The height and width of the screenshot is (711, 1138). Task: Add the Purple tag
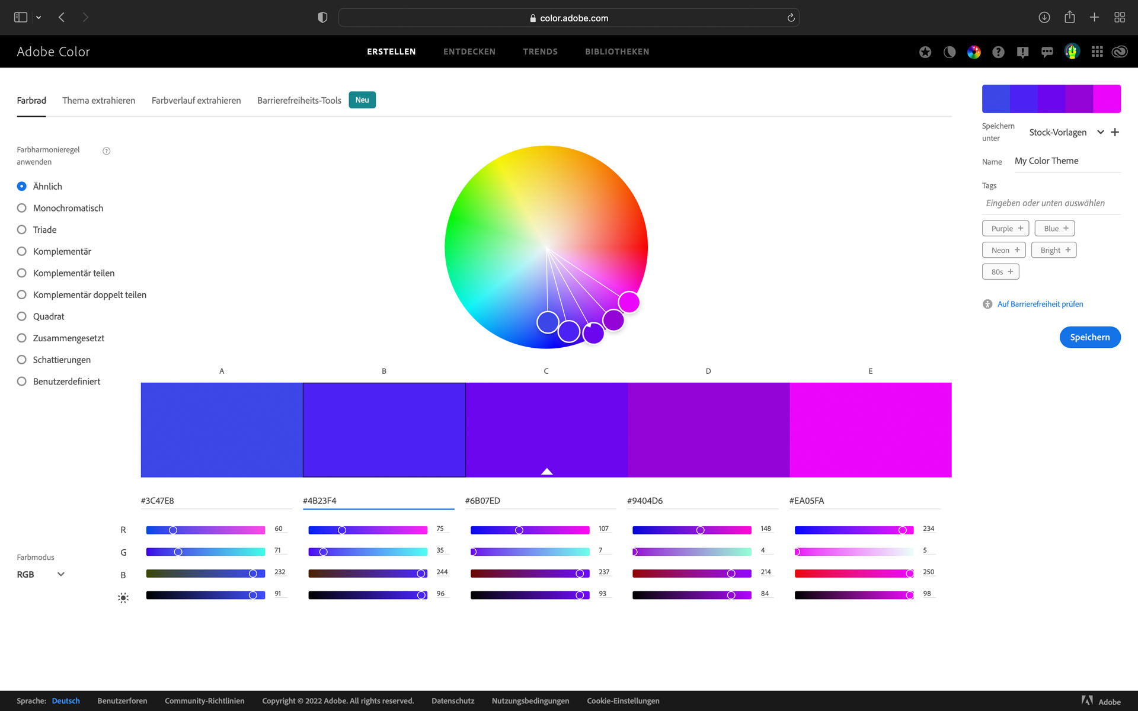point(1006,228)
